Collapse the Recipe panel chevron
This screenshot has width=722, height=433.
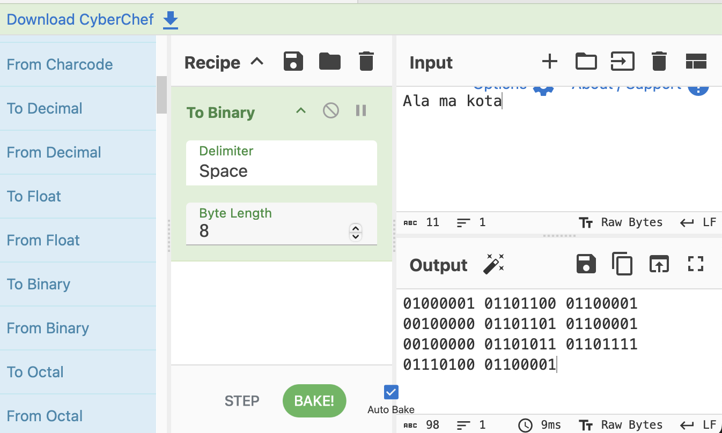(x=257, y=62)
